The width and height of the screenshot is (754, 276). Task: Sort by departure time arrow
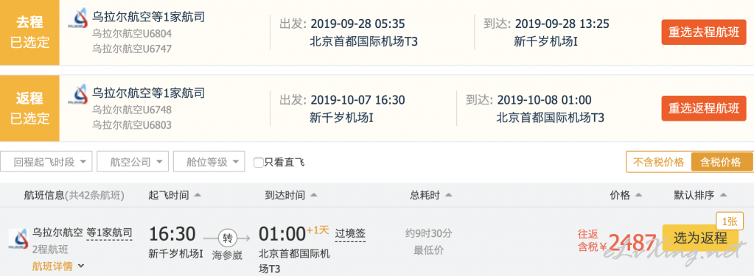[197, 195]
